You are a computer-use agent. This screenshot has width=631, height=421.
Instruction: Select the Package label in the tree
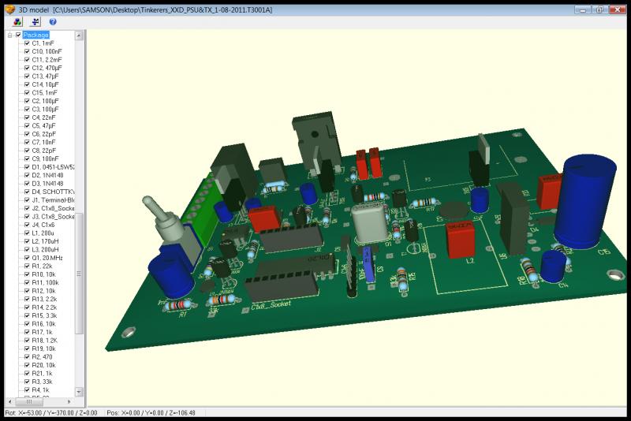pos(36,35)
